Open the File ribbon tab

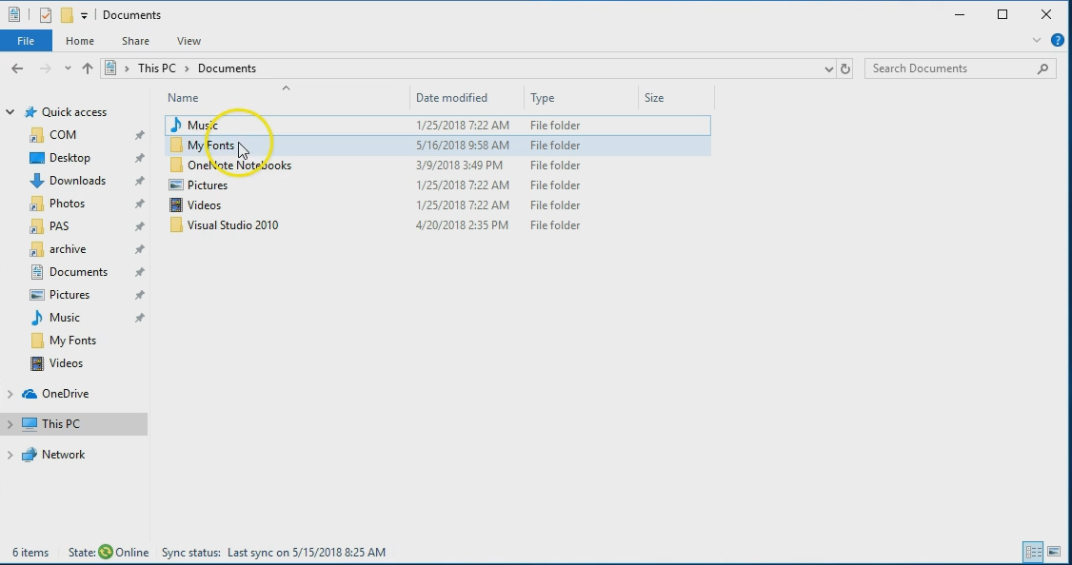(x=26, y=41)
